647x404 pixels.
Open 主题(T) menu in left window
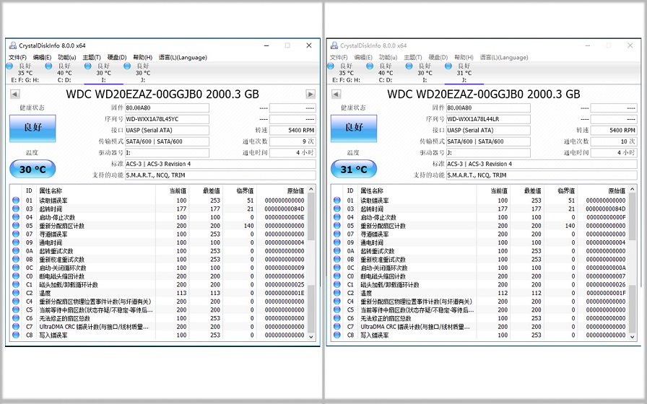tap(92, 57)
